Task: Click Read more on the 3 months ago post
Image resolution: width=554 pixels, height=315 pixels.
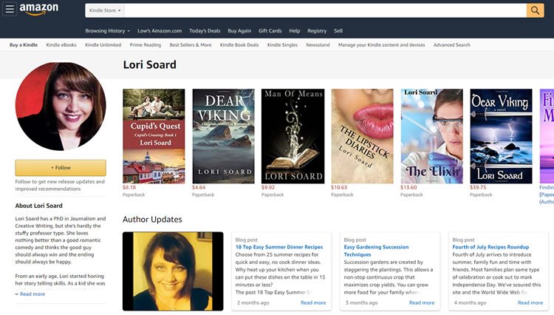Action: 422,302
